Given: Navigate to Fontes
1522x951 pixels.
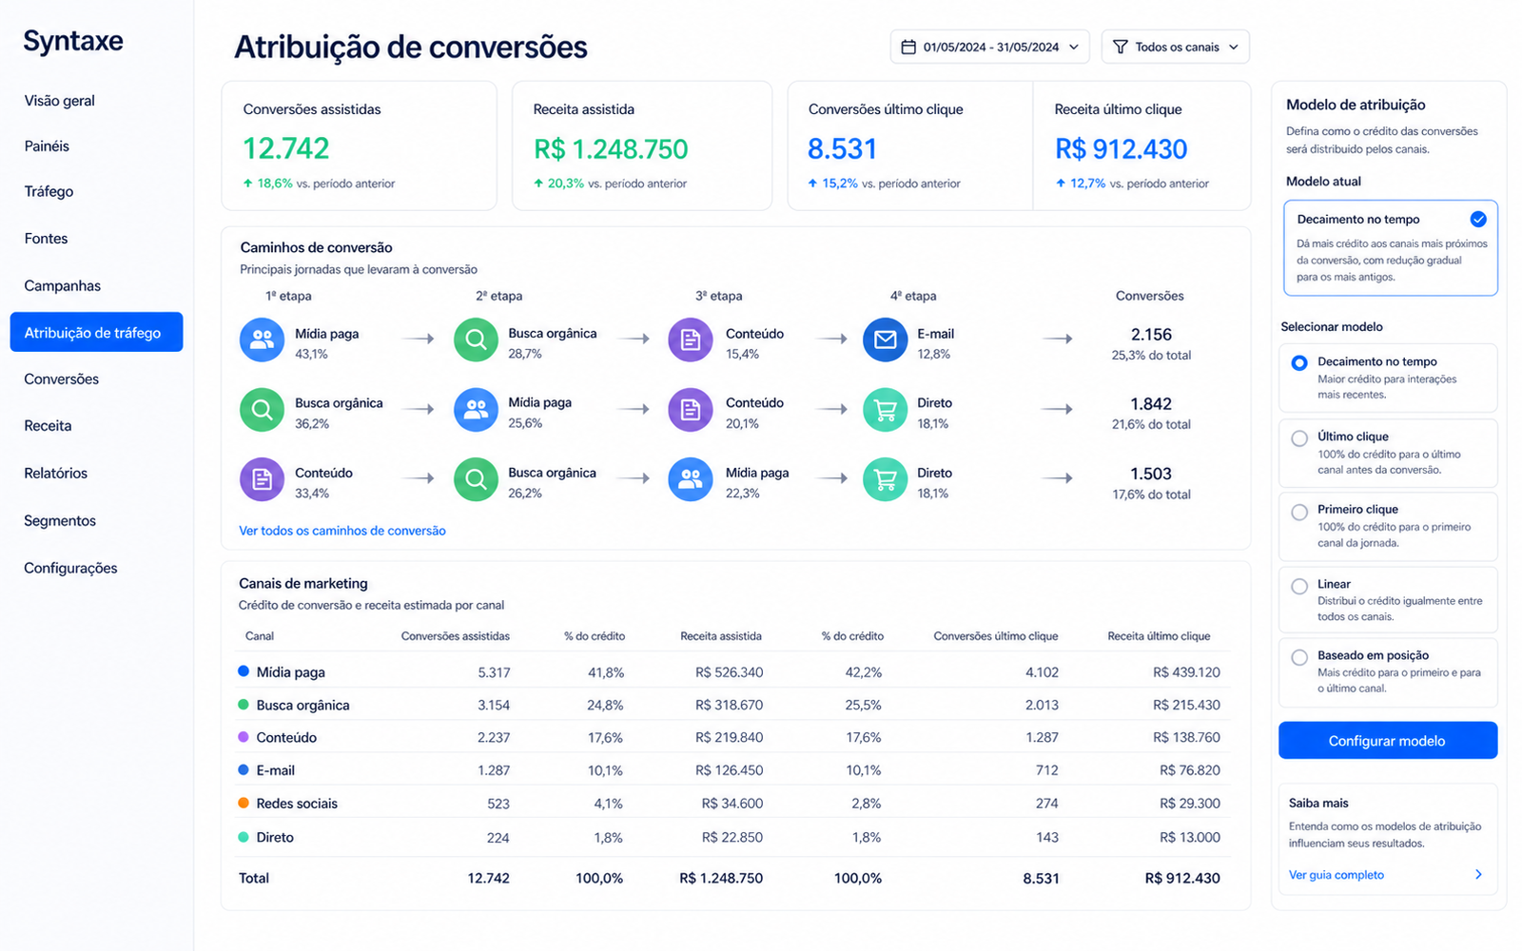Looking at the screenshot, I should (46, 239).
